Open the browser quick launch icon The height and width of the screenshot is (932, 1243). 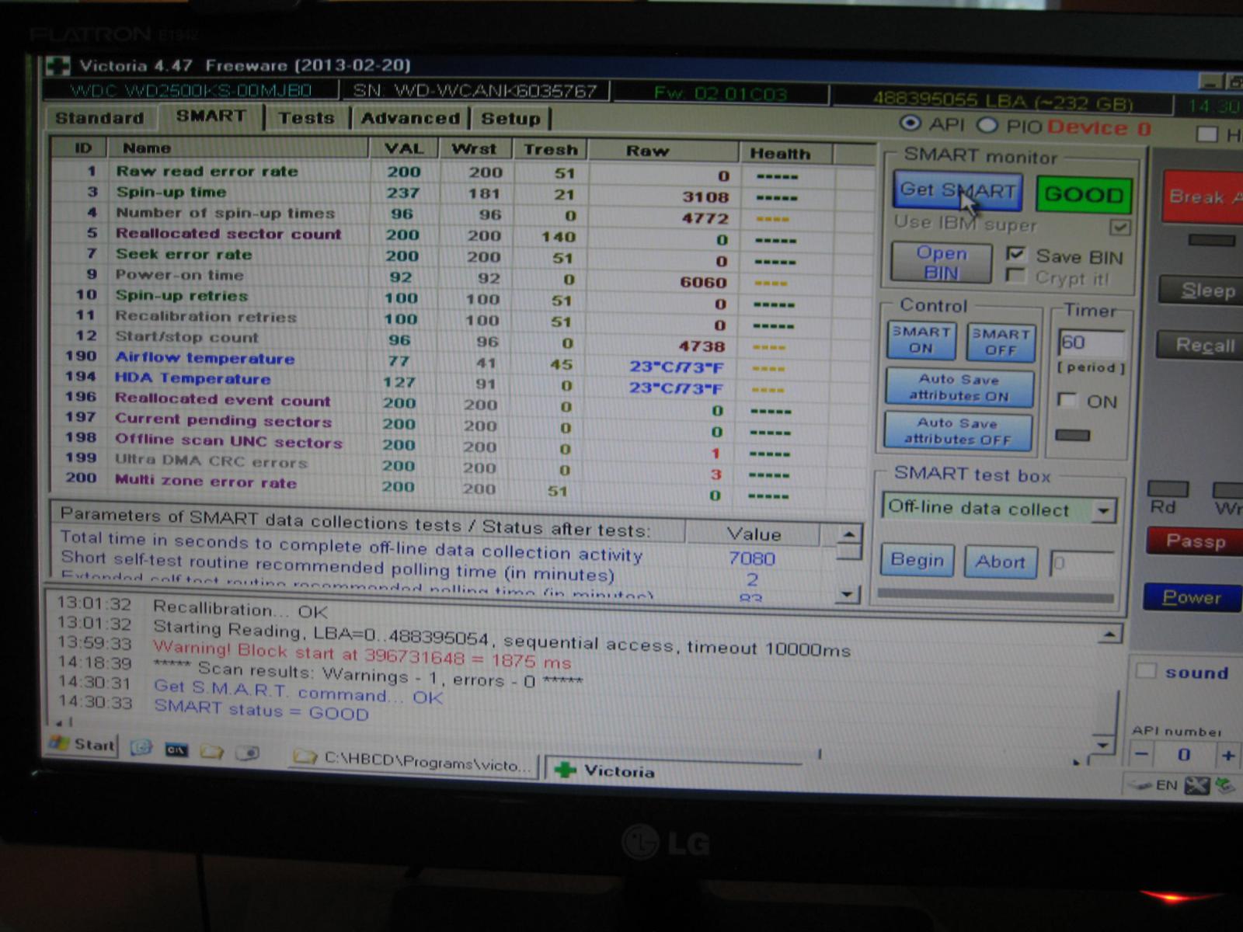click(x=141, y=748)
